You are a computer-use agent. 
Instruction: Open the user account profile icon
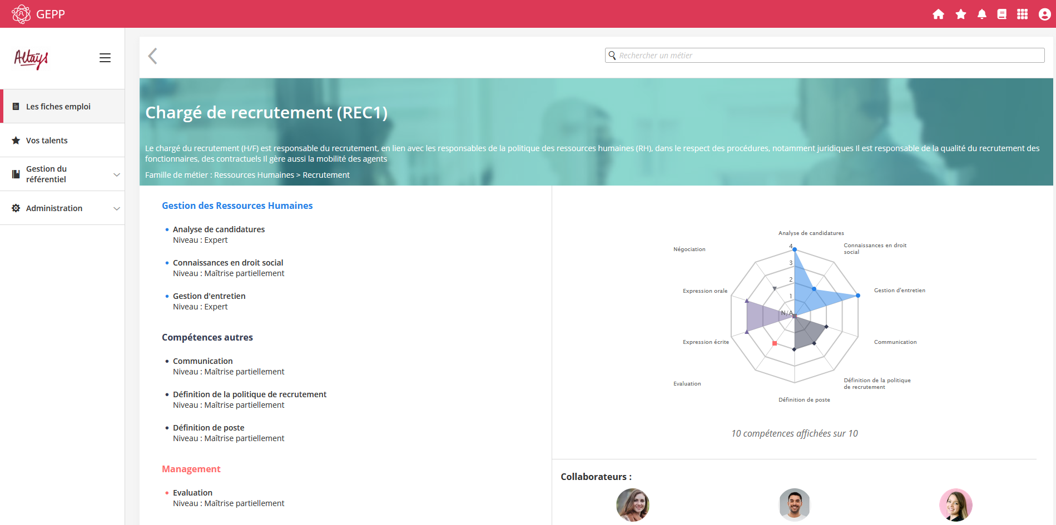click(1044, 14)
